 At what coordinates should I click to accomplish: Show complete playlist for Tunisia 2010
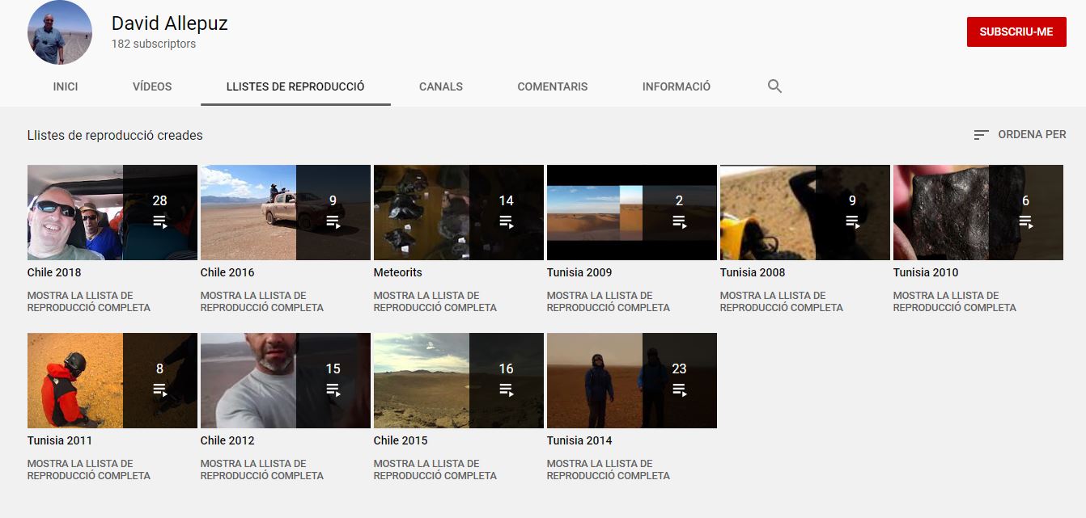(955, 301)
